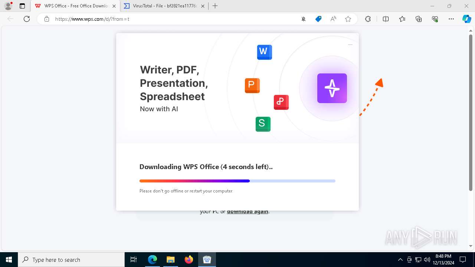Show hidden system tray icons
This screenshot has height=267, width=475.
400,260
